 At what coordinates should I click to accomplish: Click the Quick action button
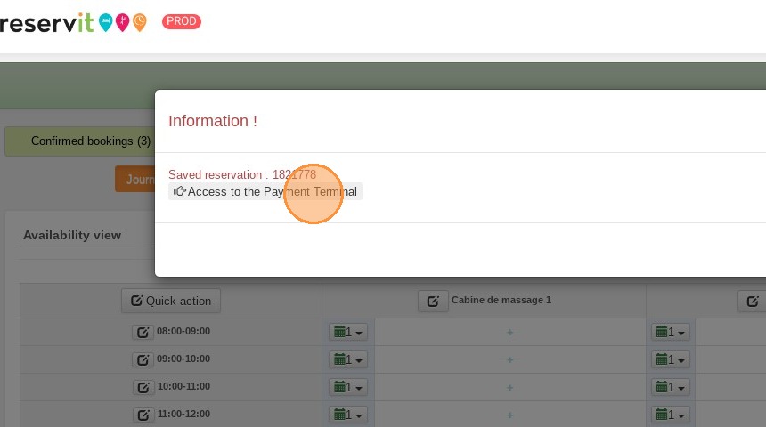pyautogui.click(x=171, y=301)
